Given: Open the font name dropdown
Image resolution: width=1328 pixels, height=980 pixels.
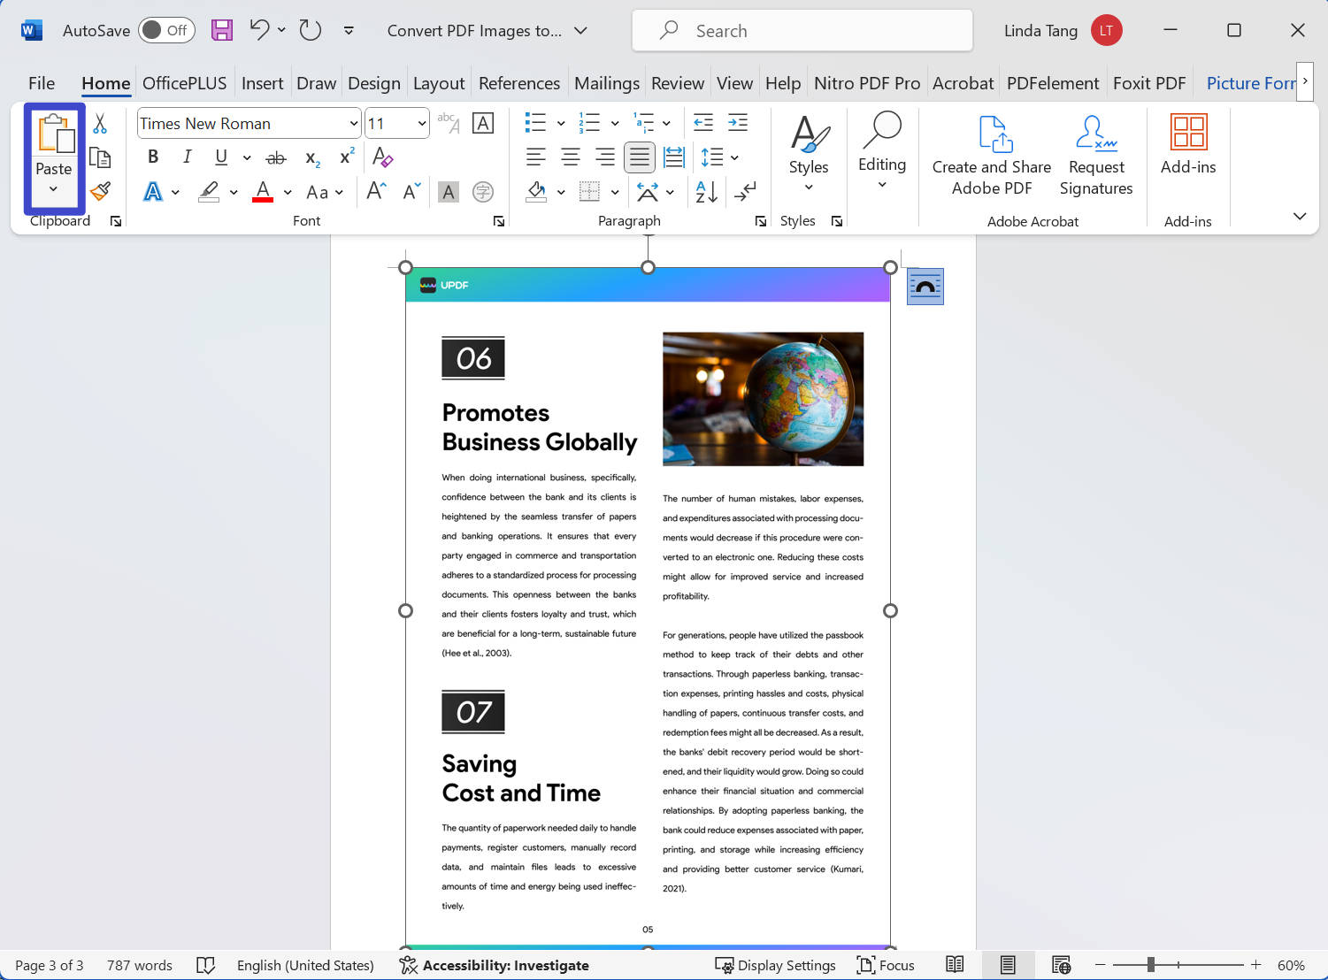Looking at the screenshot, I should tap(353, 124).
